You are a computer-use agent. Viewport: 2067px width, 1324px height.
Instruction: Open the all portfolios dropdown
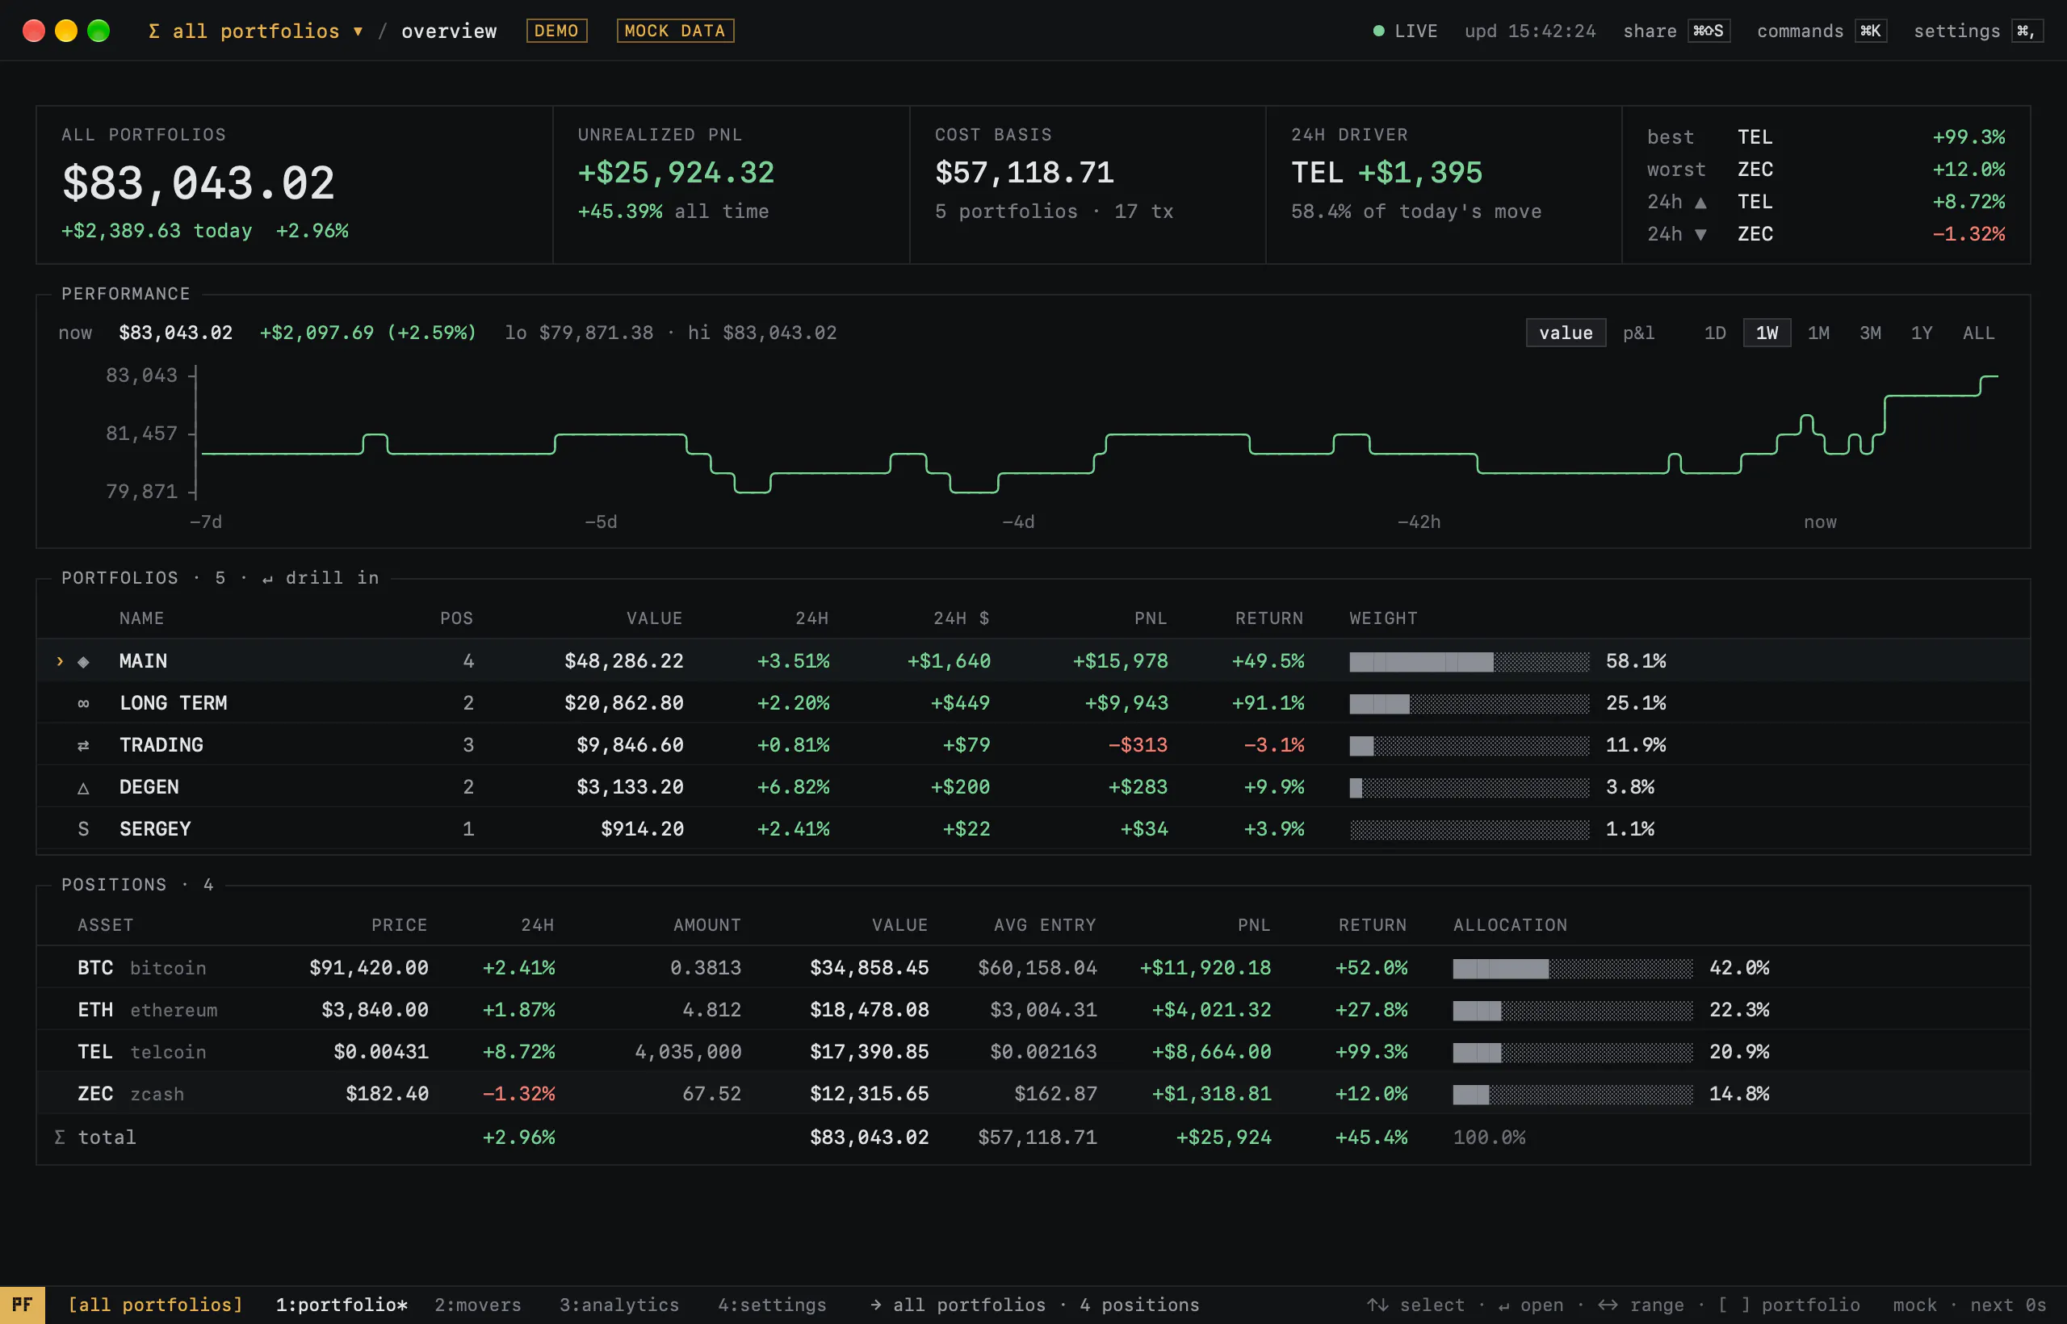click(x=255, y=31)
